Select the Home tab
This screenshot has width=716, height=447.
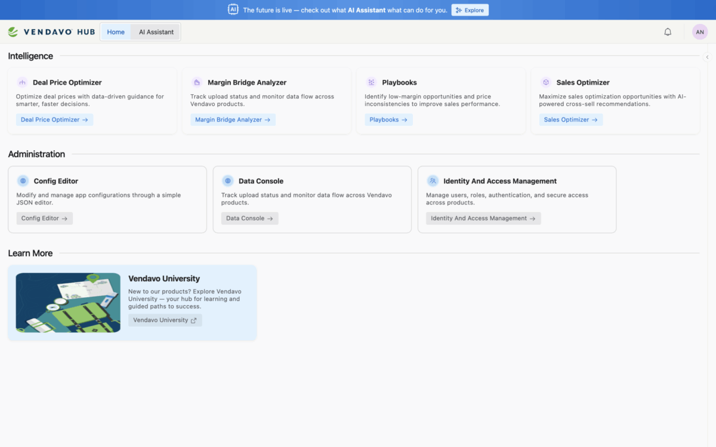point(116,32)
